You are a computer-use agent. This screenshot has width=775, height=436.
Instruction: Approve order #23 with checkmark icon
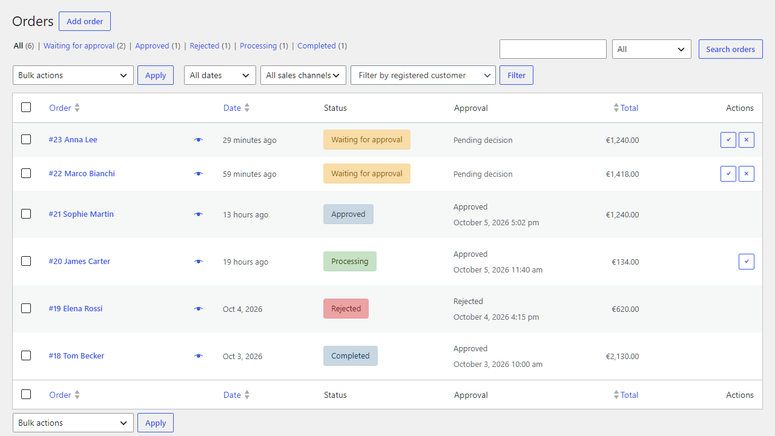tap(728, 140)
